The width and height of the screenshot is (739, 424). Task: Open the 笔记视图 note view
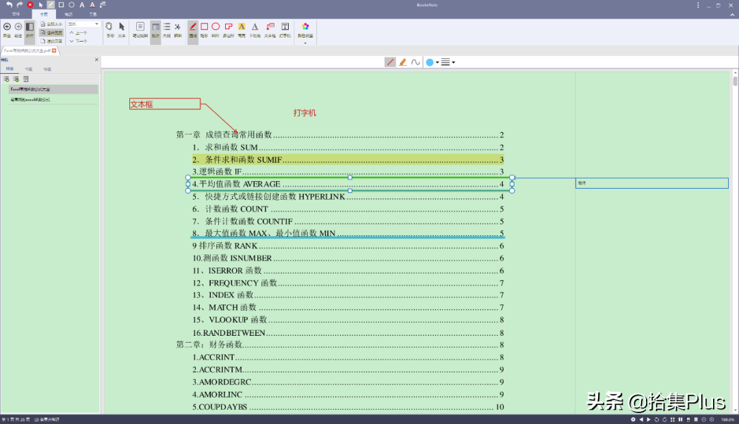click(140, 29)
